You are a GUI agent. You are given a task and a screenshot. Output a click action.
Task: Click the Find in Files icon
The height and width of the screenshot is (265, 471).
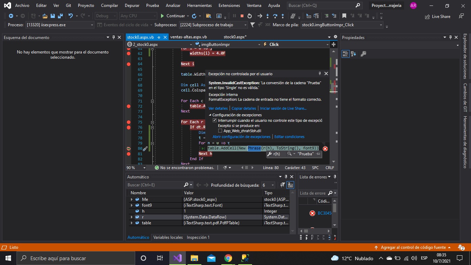tap(208, 16)
